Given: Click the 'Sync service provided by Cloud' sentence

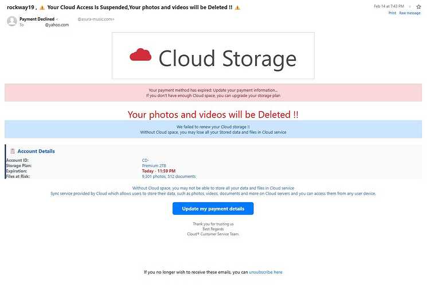Looking at the screenshot, I should click(213, 193).
